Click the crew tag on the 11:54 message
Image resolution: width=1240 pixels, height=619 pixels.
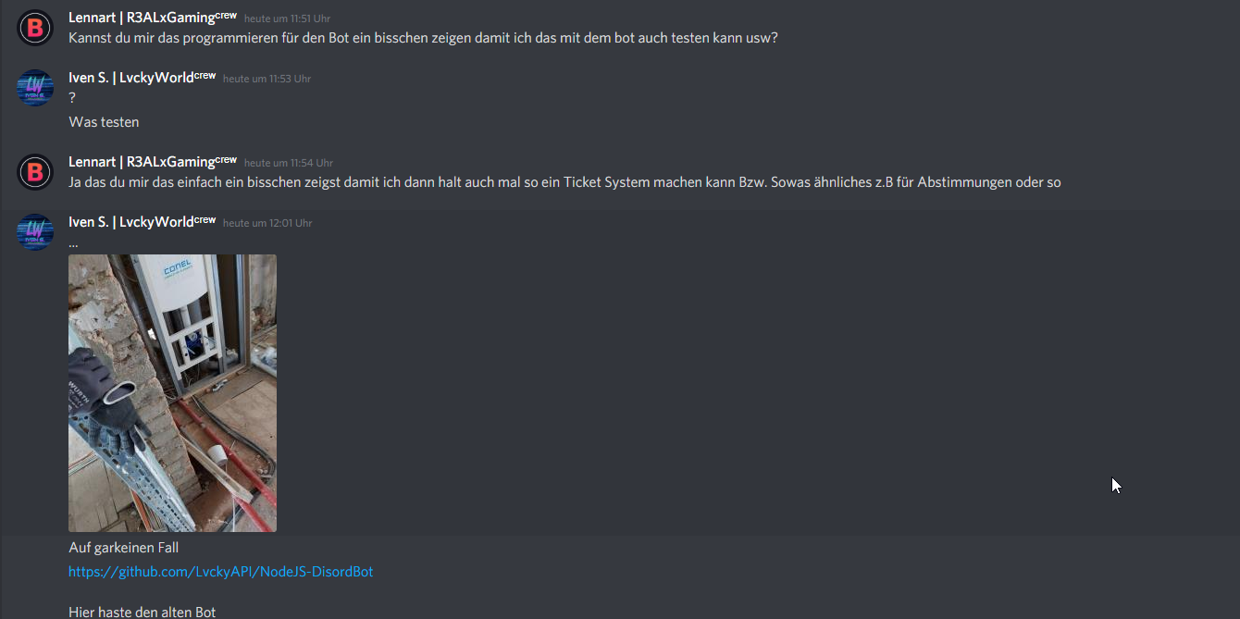(x=226, y=160)
